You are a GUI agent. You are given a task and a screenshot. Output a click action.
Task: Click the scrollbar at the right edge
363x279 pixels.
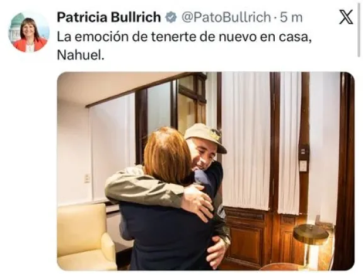359,28
